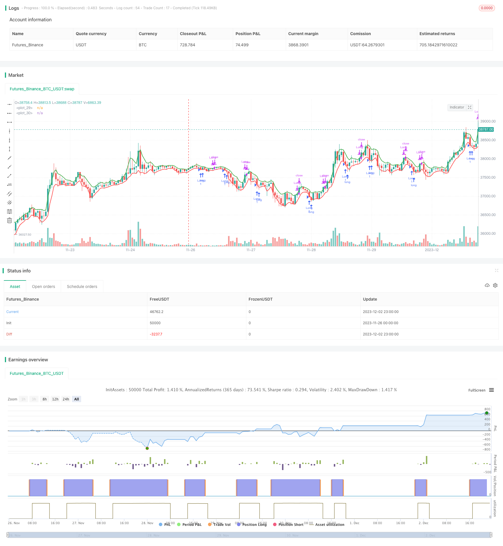Toggle the Position Long series in legend
Image resolution: width=503 pixels, height=546 pixels.
(x=252, y=524)
